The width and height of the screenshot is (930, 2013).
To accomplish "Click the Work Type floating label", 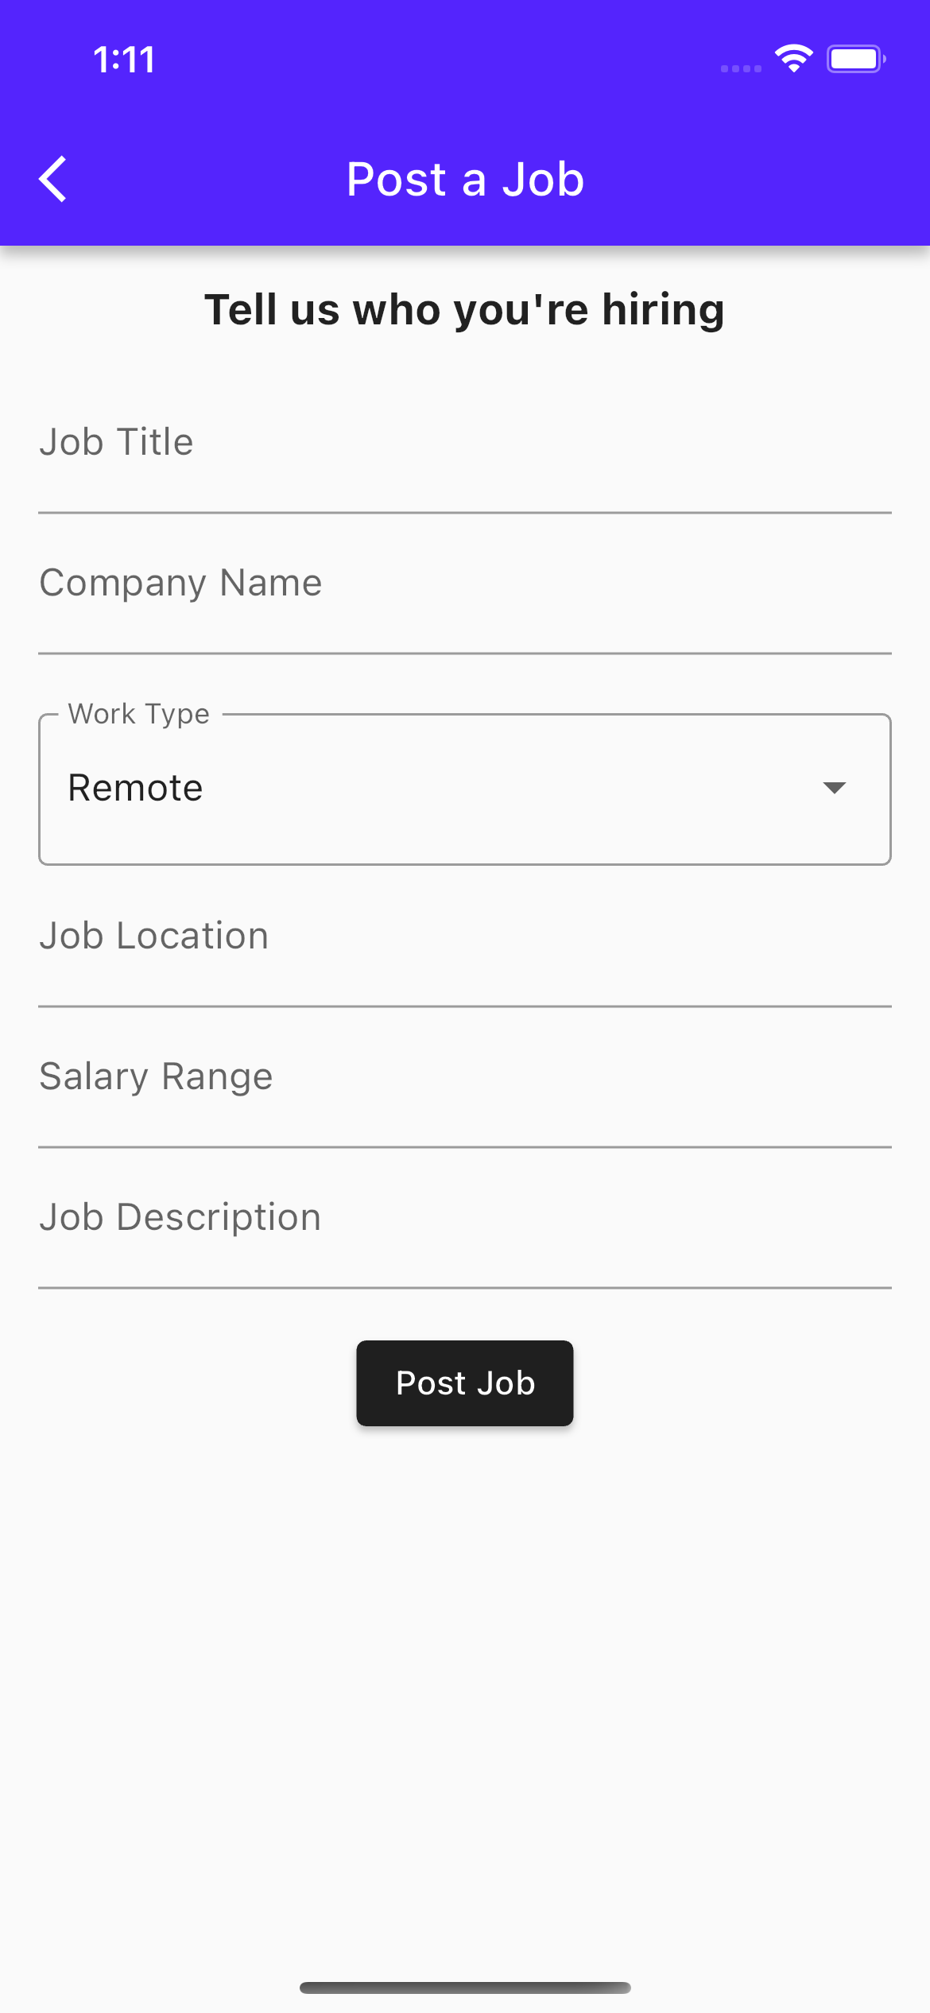I will (139, 714).
